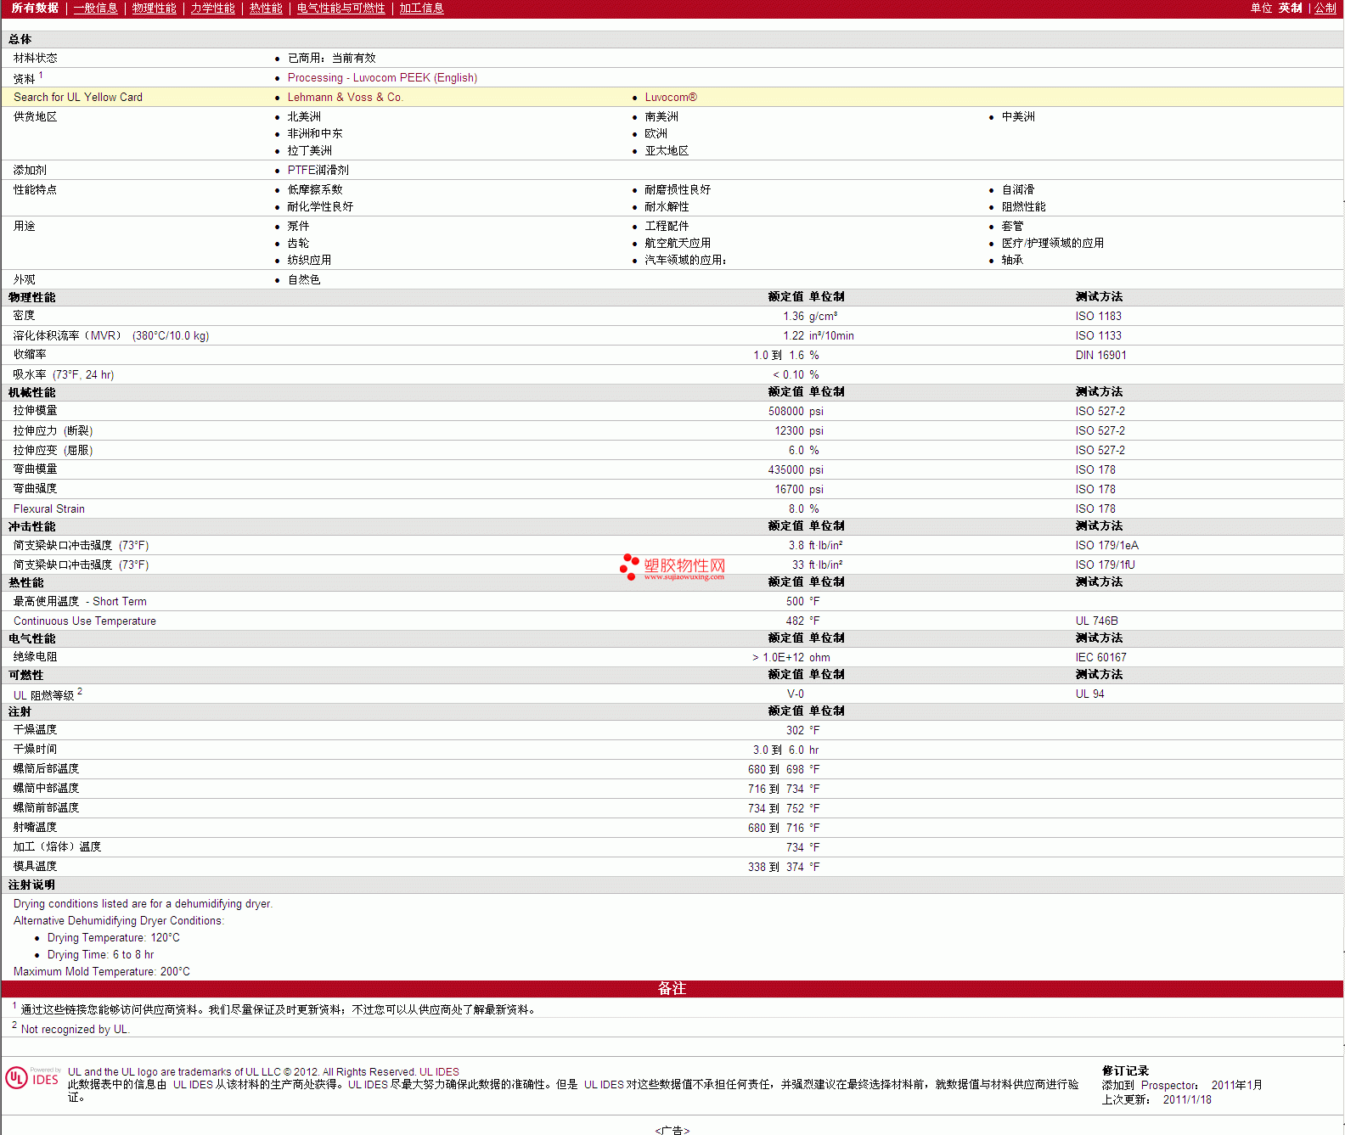The width and height of the screenshot is (1345, 1135).
Task: Open 电气性能与可燃性 tab
Action: 340,8
